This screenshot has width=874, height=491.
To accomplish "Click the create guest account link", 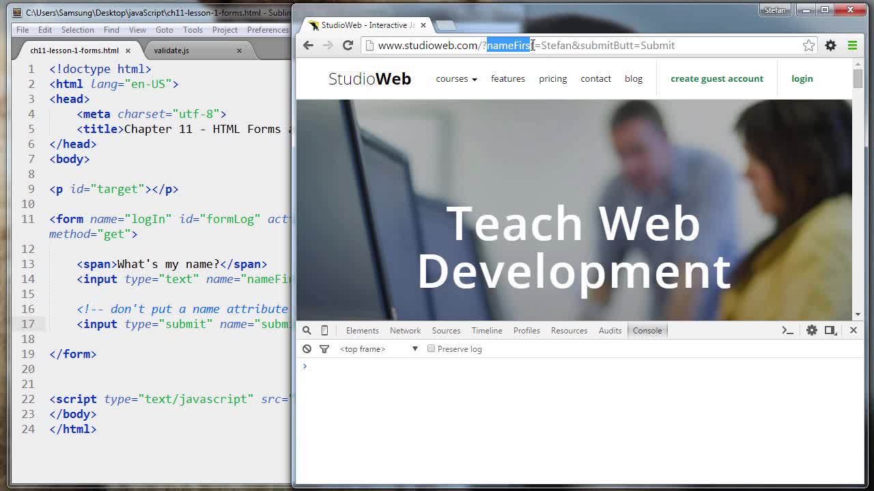I will (x=717, y=78).
